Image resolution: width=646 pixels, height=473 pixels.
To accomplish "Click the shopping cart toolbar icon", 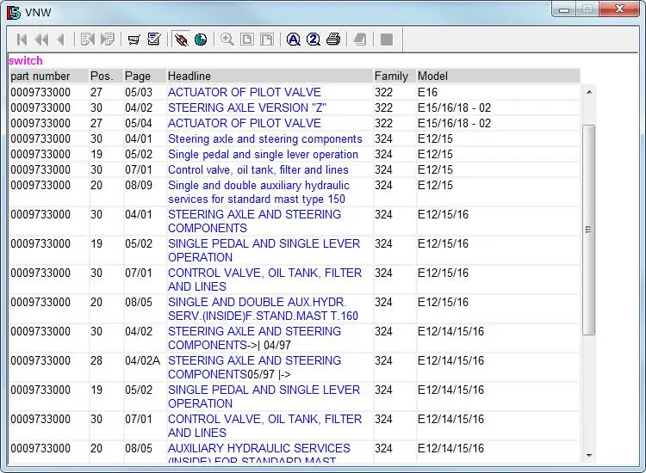I will [x=134, y=40].
